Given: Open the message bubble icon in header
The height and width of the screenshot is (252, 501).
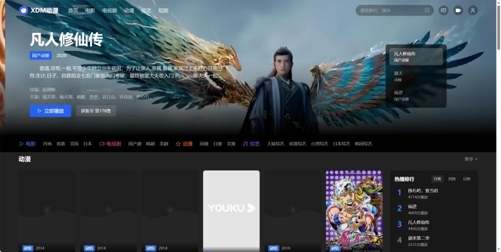Looking at the screenshot, I should pos(444,10).
